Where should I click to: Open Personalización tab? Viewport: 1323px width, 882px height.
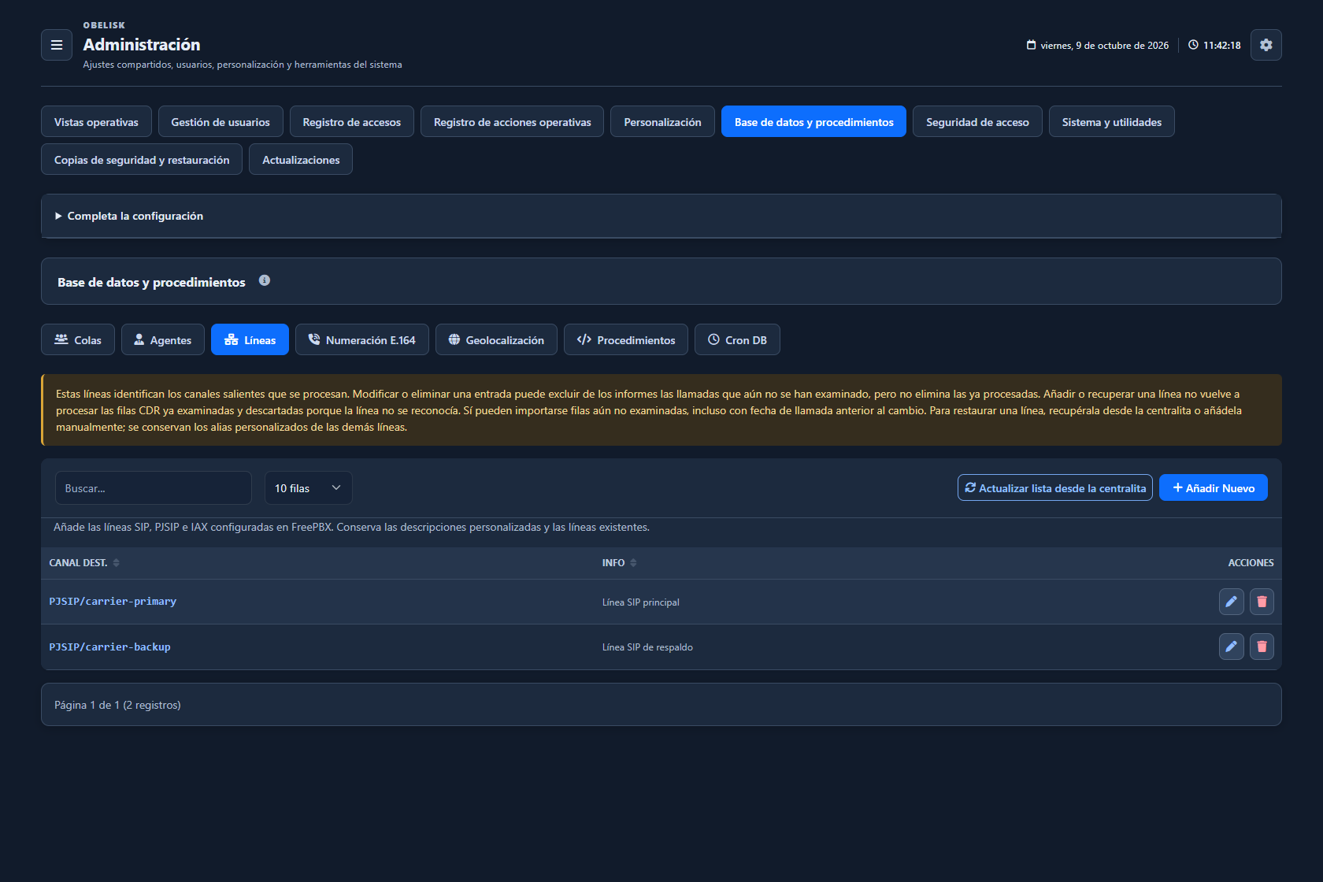[662, 121]
